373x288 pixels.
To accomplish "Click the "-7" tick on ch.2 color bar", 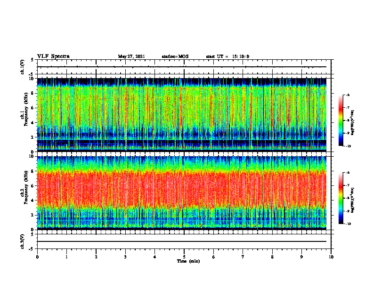I will point(348,185).
